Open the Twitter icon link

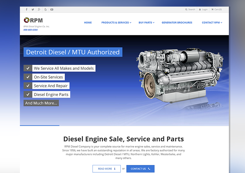coord(33,9)
